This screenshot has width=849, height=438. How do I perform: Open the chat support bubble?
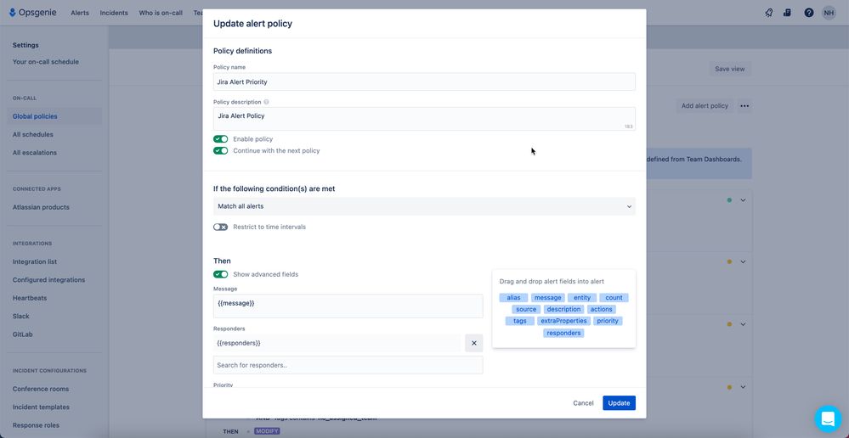[x=829, y=418]
